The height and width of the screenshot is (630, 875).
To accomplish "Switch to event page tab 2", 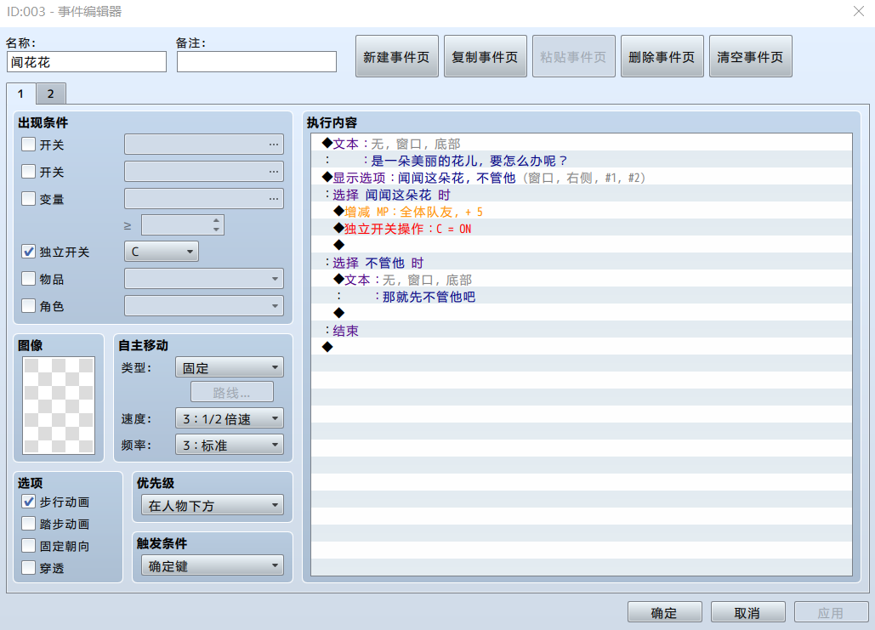I will click(x=51, y=94).
